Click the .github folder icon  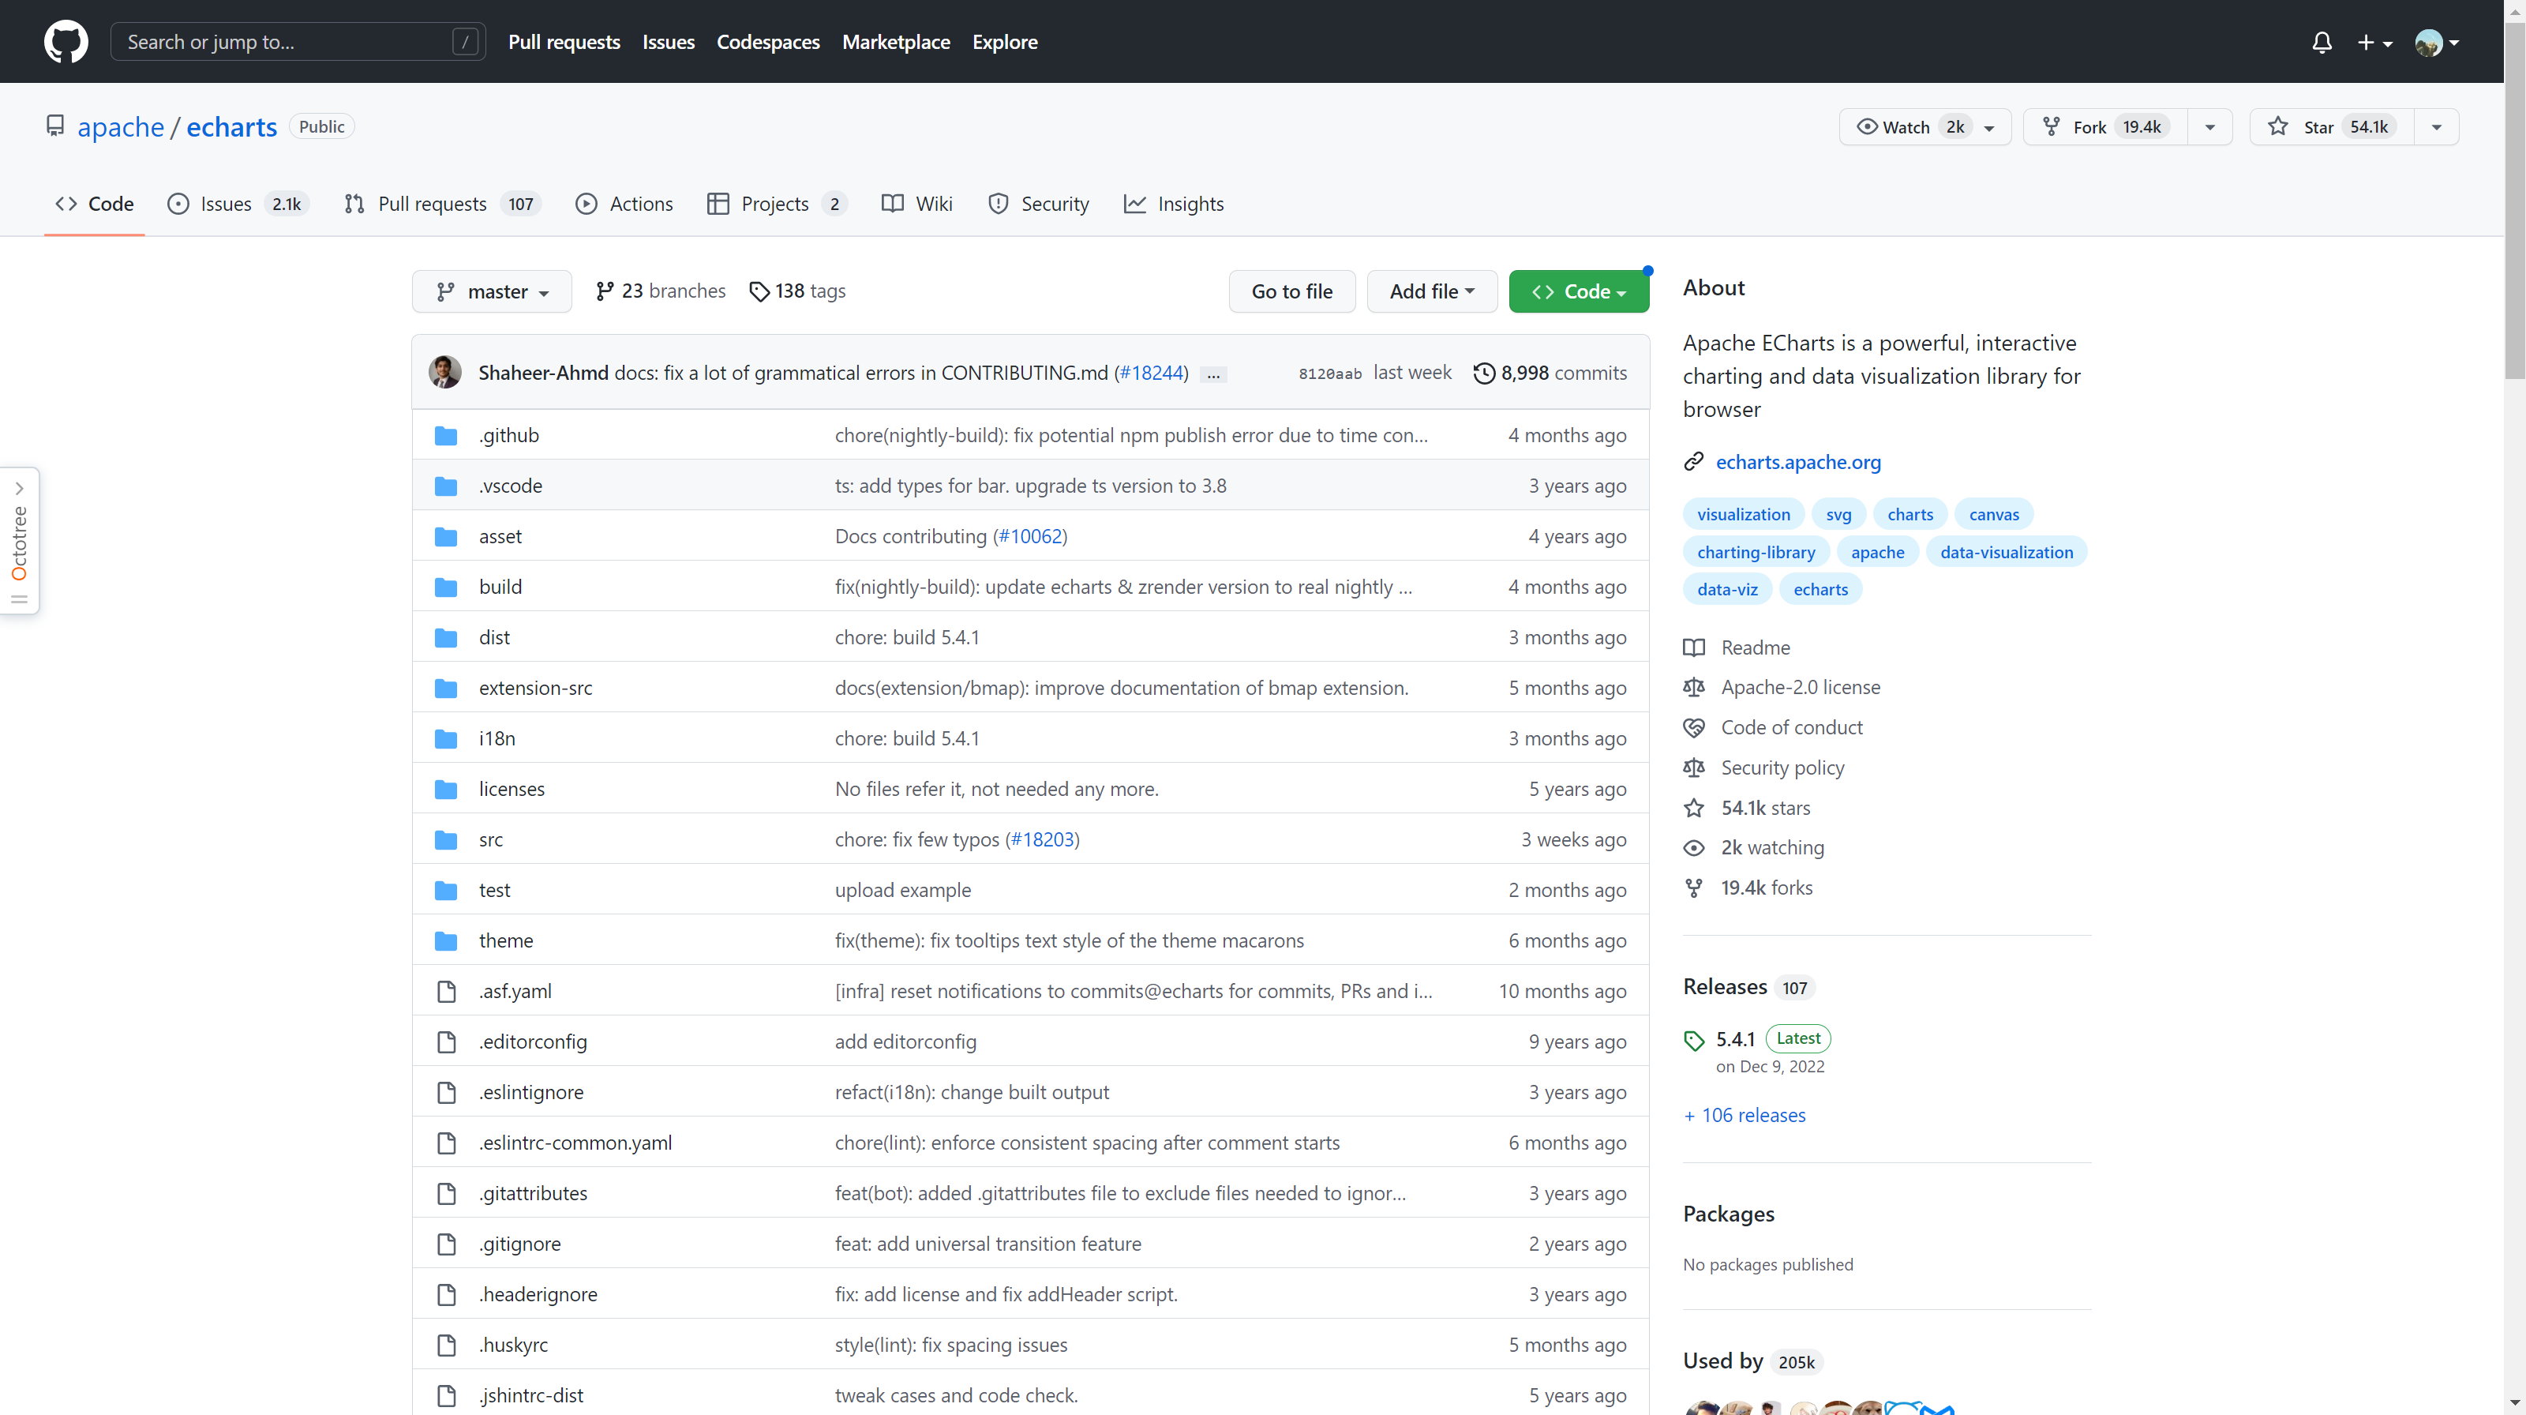pos(446,435)
